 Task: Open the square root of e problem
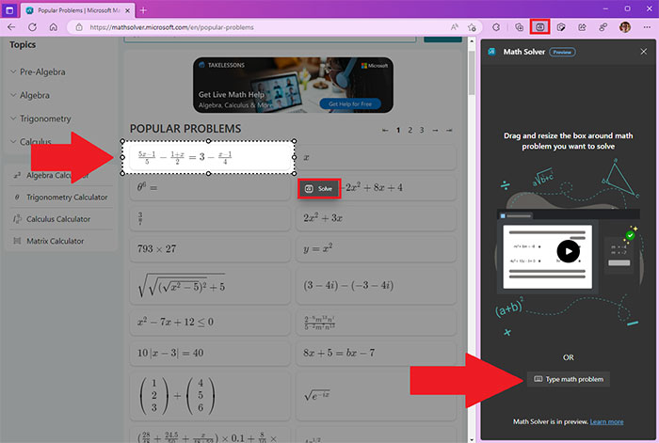coord(376,396)
